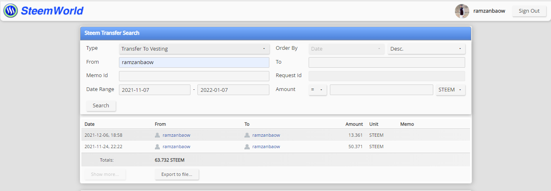Click the Date column header
This screenshot has height=191, width=551.
[90, 124]
